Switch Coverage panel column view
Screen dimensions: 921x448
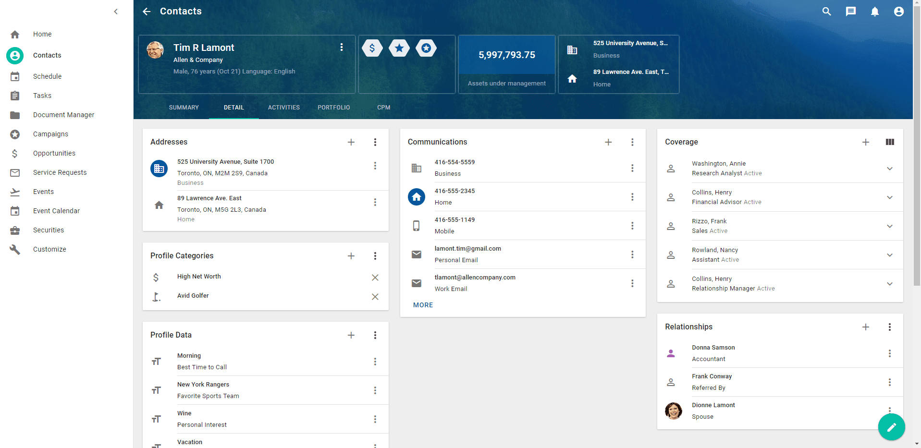(890, 142)
